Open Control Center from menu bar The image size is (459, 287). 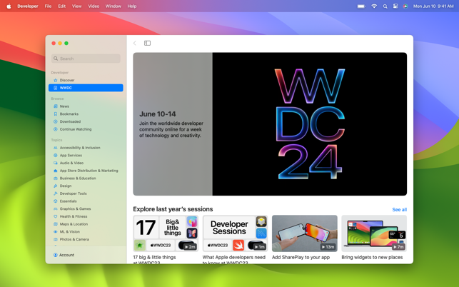[x=395, y=6]
